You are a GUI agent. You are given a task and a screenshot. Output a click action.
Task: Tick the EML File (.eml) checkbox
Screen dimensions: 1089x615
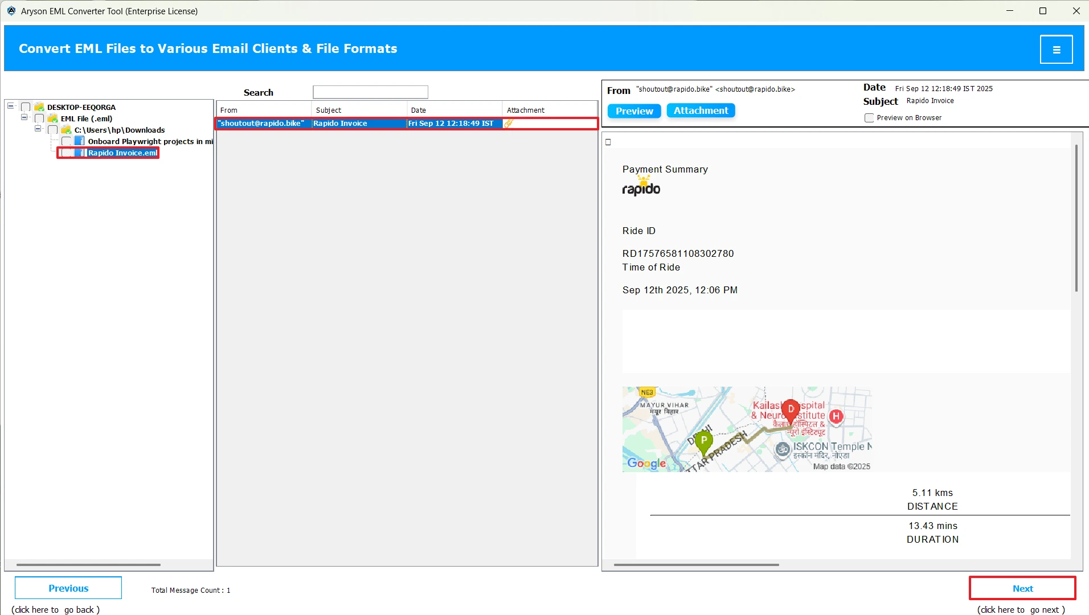point(39,118)
